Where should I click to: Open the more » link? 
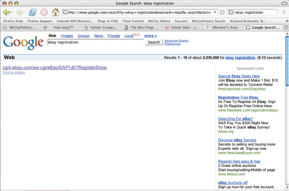[x=151, y=36]
